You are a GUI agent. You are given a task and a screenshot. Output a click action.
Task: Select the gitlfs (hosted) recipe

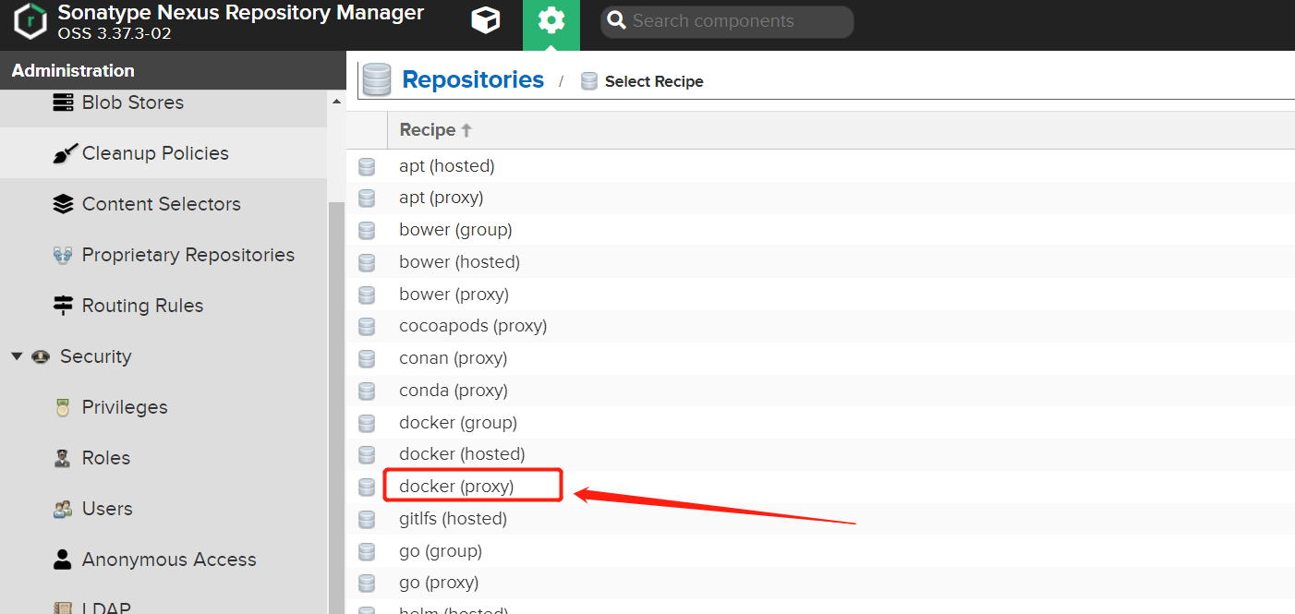453,519
